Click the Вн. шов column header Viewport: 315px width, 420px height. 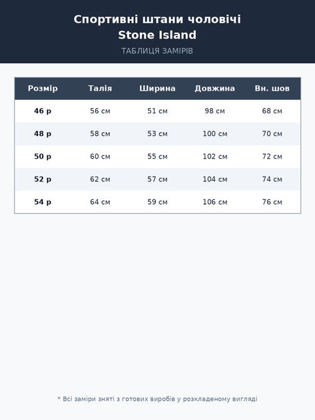click(x=272, y=89)
